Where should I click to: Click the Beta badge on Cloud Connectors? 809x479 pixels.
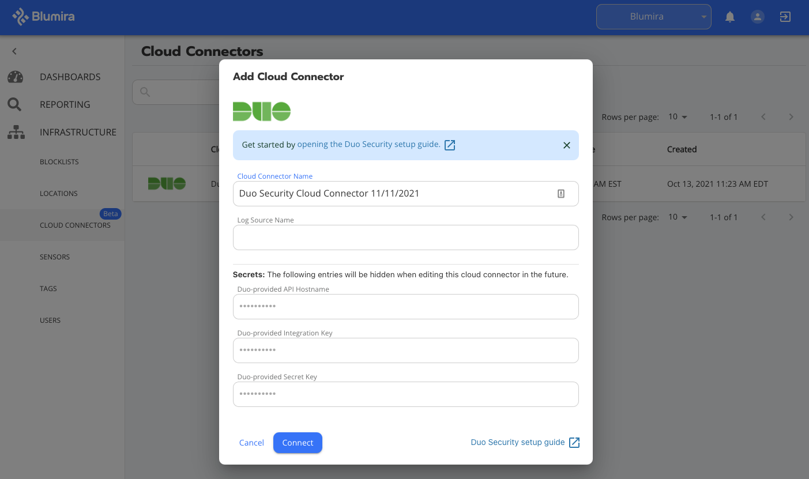[x=110, y=214]
